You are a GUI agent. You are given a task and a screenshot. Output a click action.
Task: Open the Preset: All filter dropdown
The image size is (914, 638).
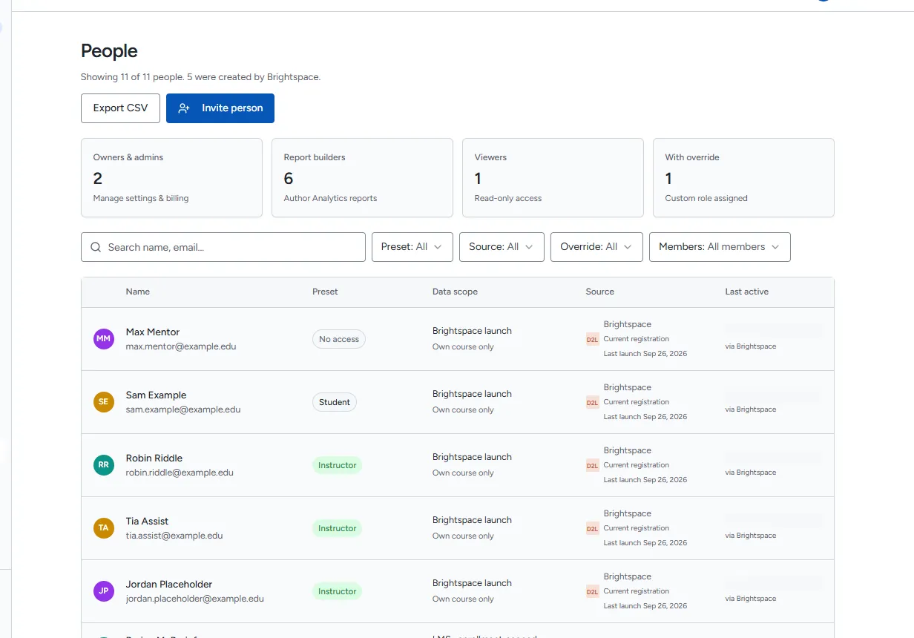pos(412,247)
